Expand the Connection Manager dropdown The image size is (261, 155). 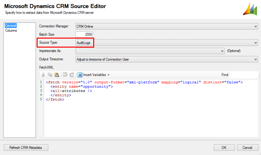256,26
